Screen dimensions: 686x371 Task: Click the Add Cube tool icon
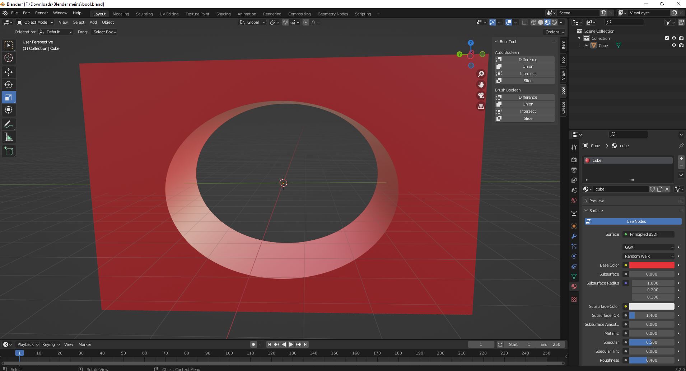9,151
